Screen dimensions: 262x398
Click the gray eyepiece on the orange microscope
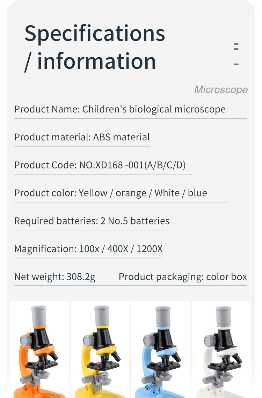39,315
